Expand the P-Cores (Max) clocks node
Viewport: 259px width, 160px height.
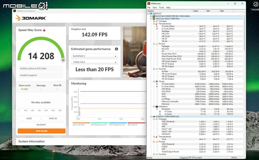tap(157, 84)
